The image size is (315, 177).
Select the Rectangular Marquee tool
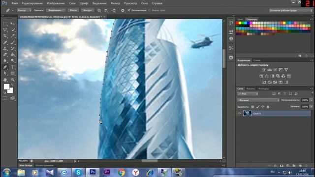coord(5,24)
